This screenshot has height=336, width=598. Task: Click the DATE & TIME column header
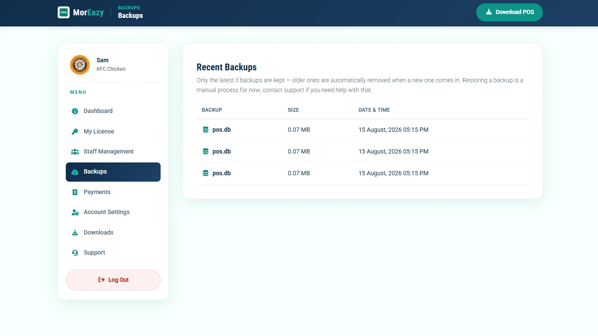pos(374,110)
